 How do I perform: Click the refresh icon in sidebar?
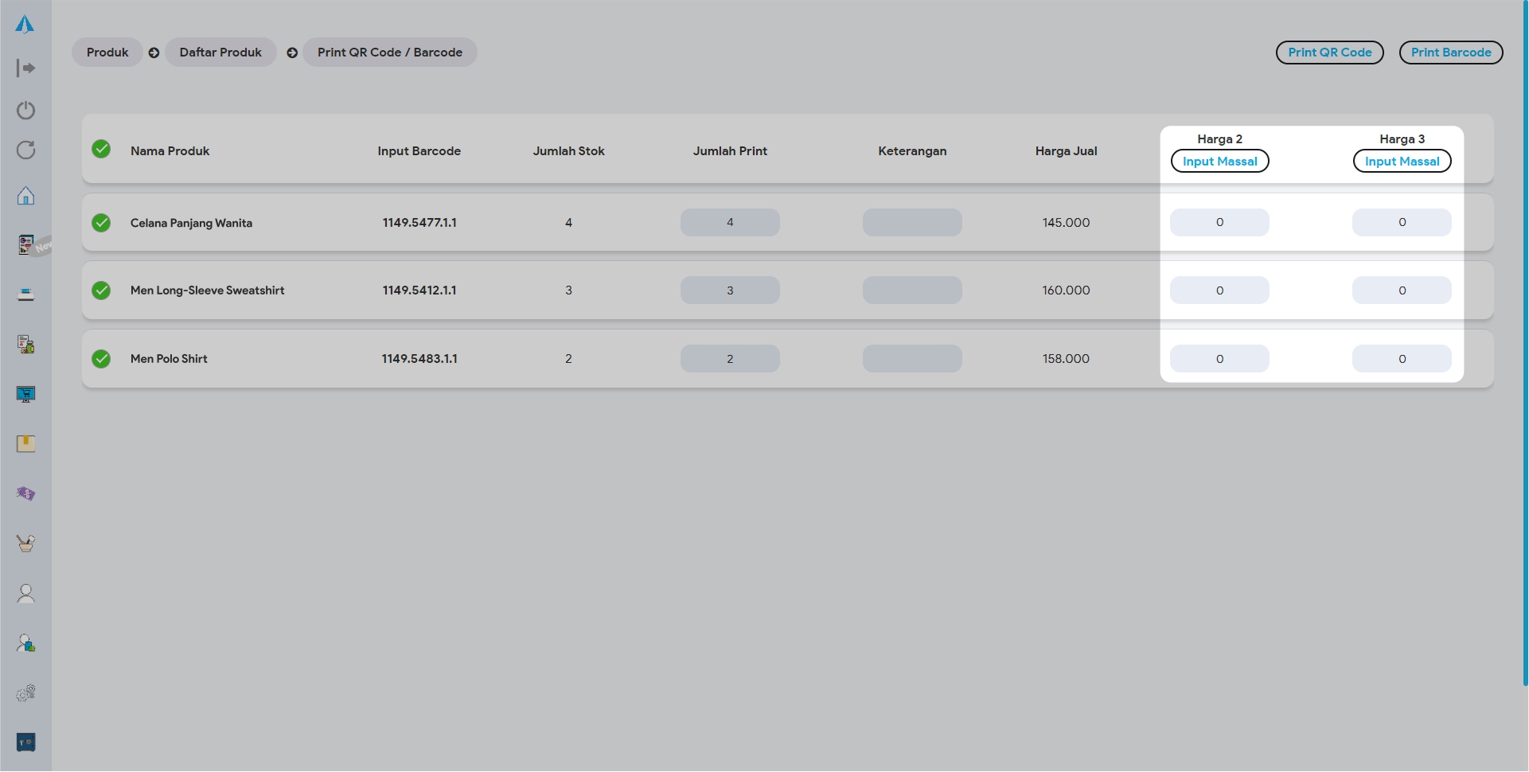[25, 150]
